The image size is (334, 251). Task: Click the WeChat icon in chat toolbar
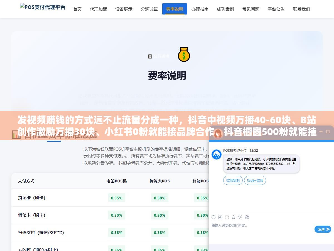[247, 217]
